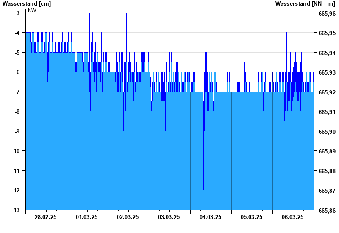Screen dimensions: 339x233
Task: Click the 665,86 value on right axis
Action: [327, 210]
